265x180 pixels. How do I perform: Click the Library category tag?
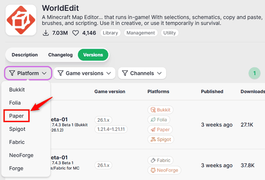(110, 33)
